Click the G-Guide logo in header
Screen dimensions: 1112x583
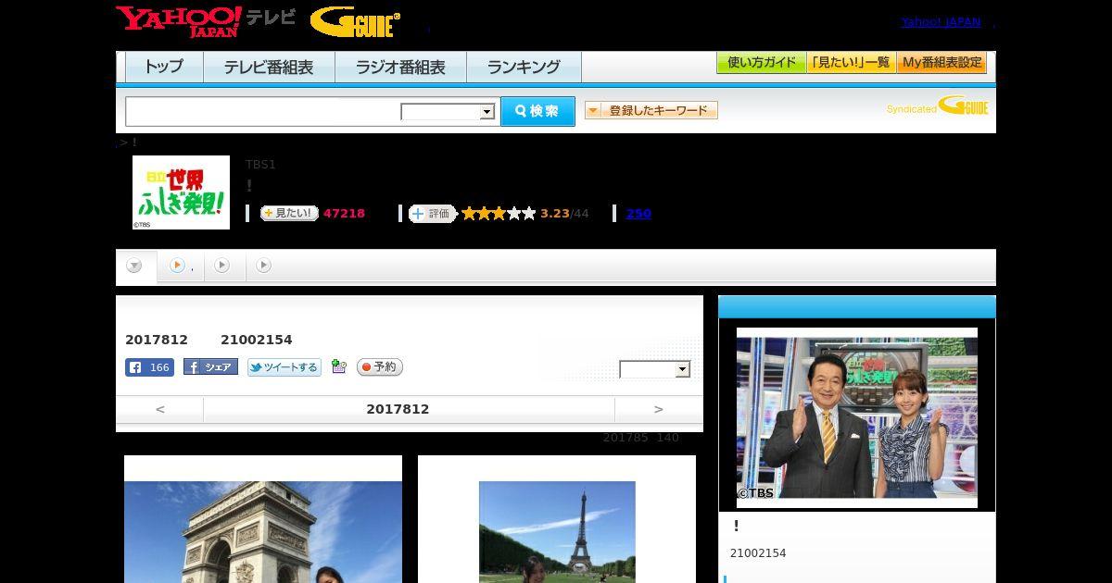(355, 22)
